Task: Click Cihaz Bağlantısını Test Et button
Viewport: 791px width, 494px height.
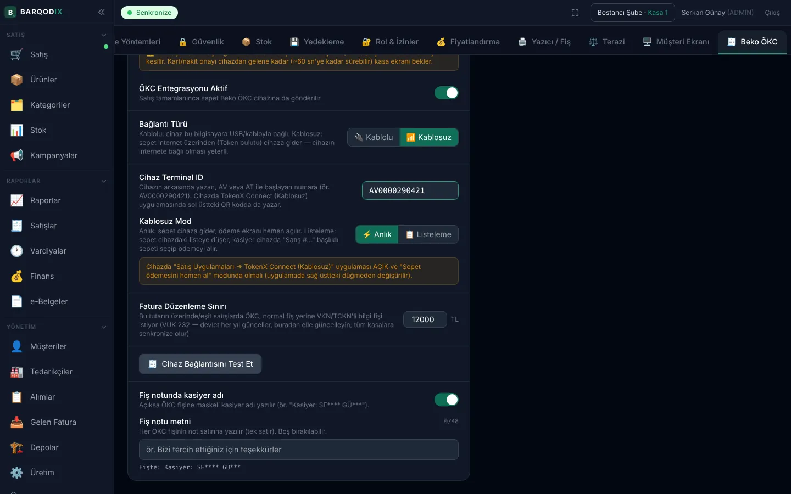Action: pyautogui.click(x=200, y=364)
